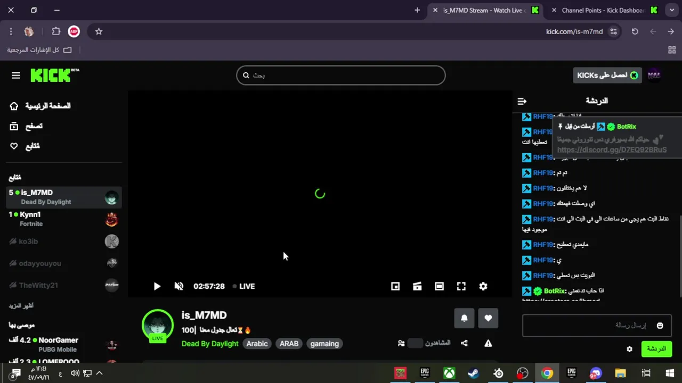Report the stream using warning triangle icon
The image size is (682, 383).
coord(488,344)
